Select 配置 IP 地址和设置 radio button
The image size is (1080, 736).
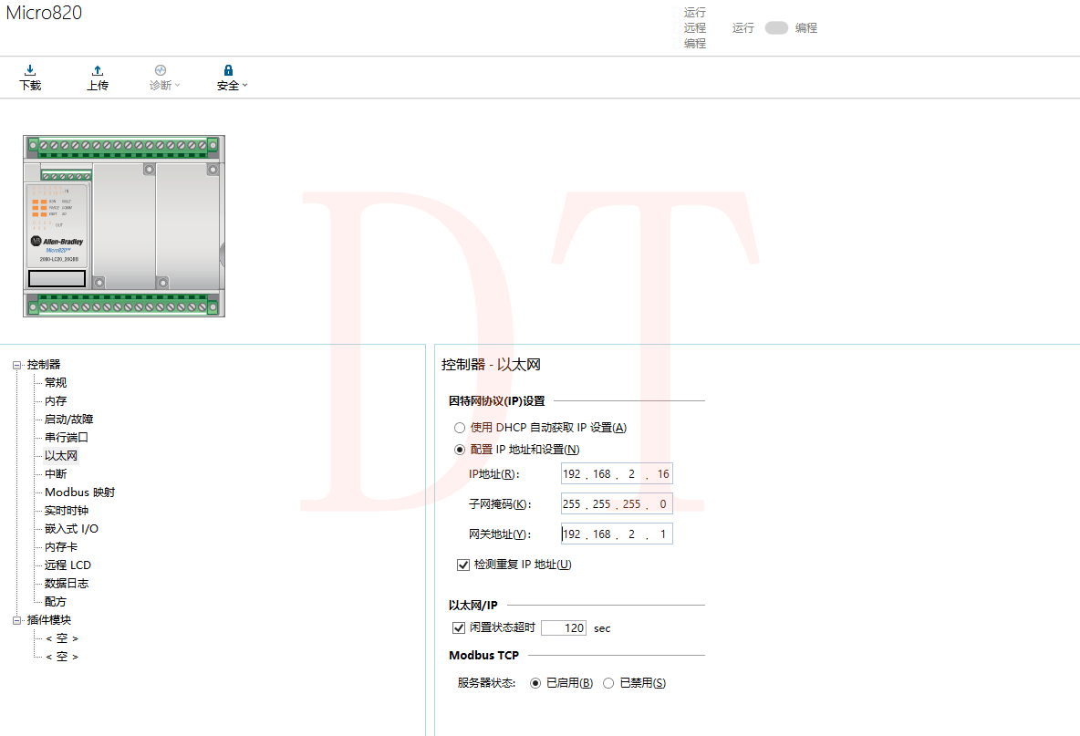pyautogui.click(x=460, y=450)
